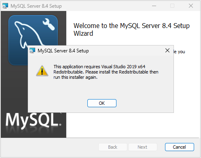Click the yellow warning triangle icon
The image size is (201, 158).
[x=42, y=71]
